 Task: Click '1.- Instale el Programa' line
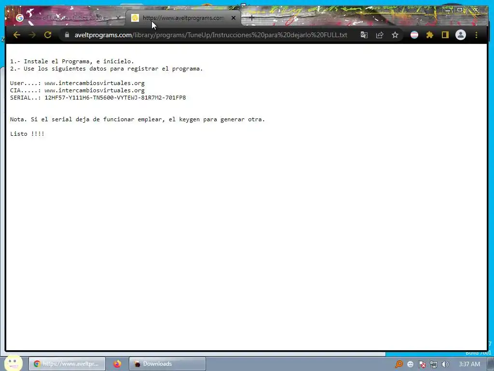point(72,61)
